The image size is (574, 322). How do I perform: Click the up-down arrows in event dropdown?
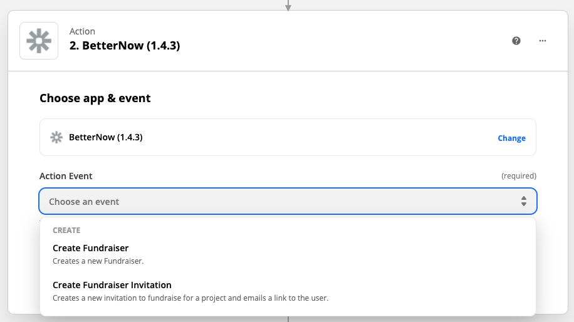tap(524, 201)
